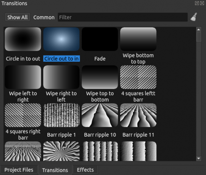This screenshot has width=206, height=175.
Task: Open the Effects tab
Action: 85,170
